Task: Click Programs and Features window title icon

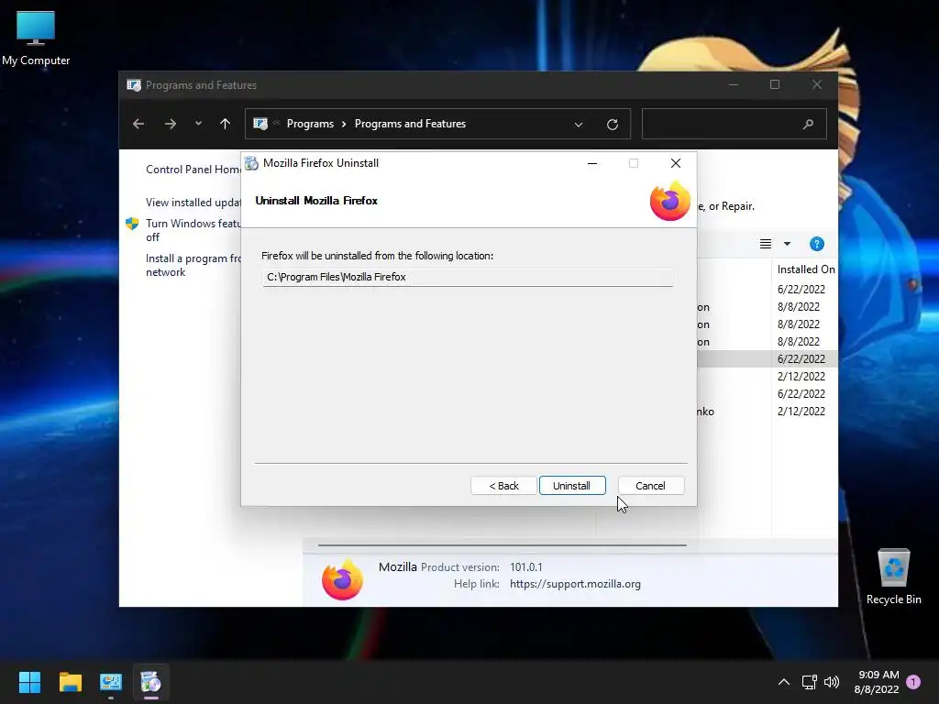Action: coord(134,85)
